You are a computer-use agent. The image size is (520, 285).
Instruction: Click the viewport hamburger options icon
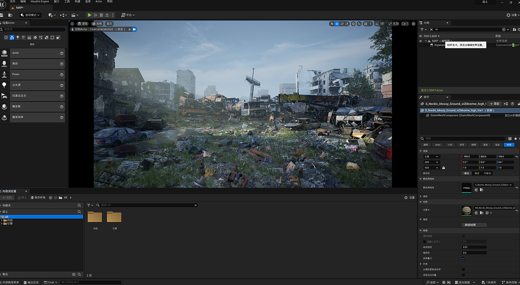click(72, 24)
